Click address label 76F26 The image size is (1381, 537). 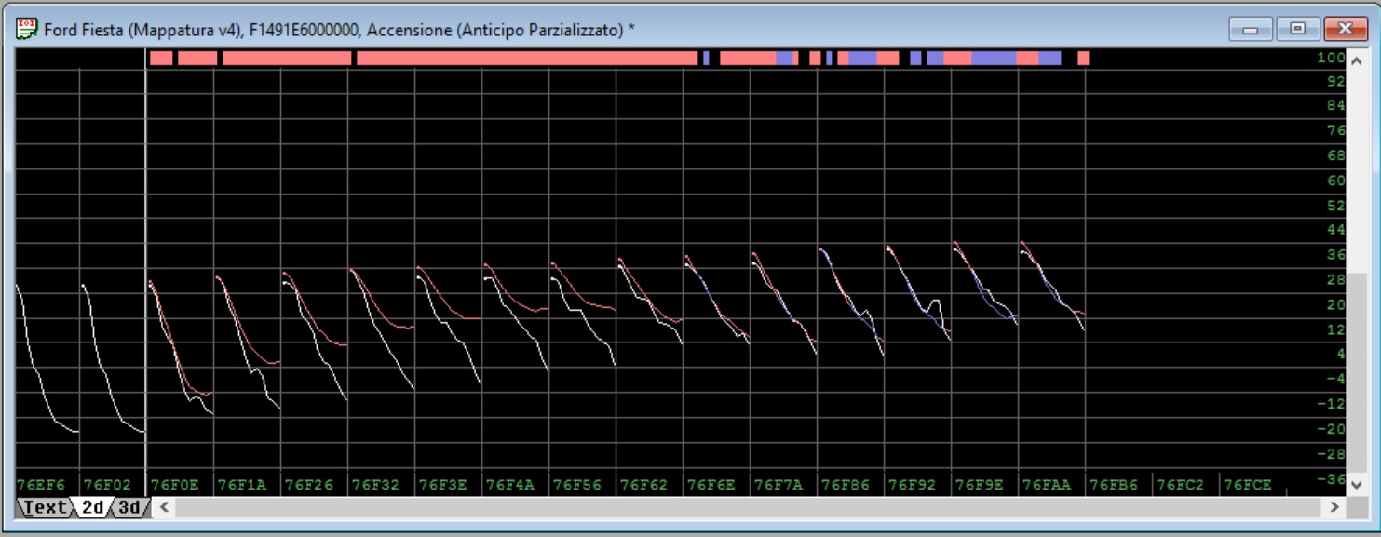(x=309, y=485)
